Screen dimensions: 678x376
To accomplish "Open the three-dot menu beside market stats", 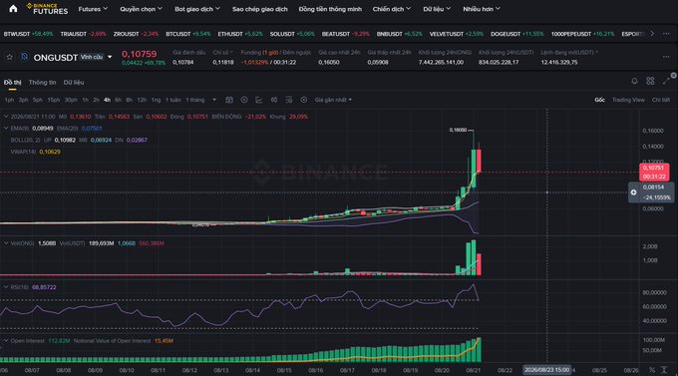I will [x=666, y=57].
